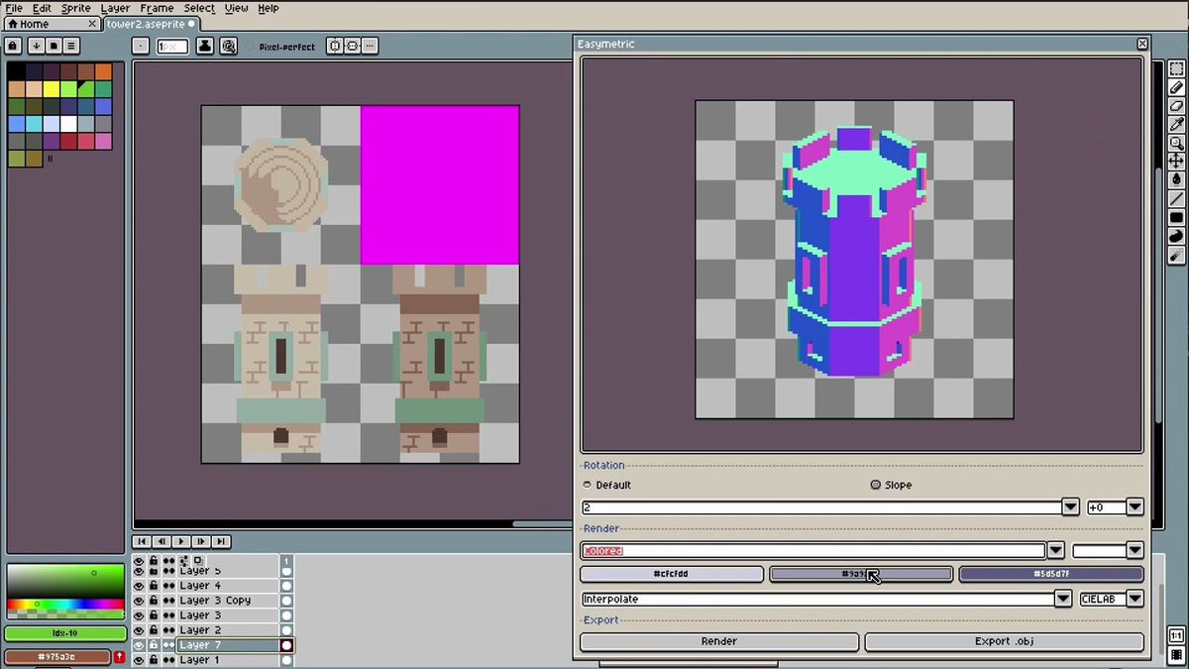Choose the Paint Bucket tool

click(1176, 179)
